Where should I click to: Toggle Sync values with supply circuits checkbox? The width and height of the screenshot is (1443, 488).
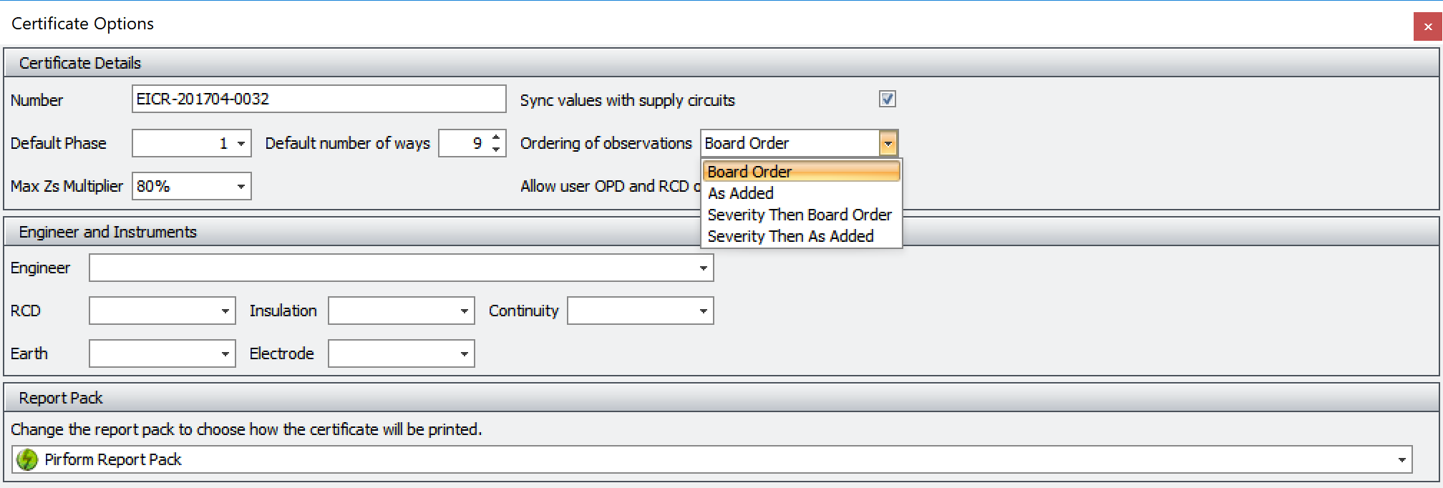coord(887,99)
